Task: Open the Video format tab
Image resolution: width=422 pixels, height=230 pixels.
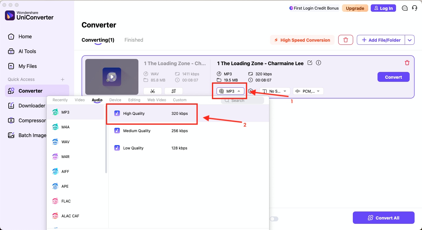Action: coord(80,100)
